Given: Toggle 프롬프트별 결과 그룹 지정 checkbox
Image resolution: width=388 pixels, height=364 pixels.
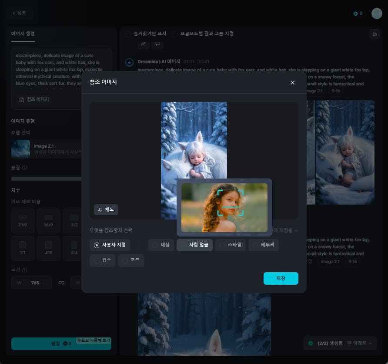Looking at the screenshot, I should (x=175, y=34).
